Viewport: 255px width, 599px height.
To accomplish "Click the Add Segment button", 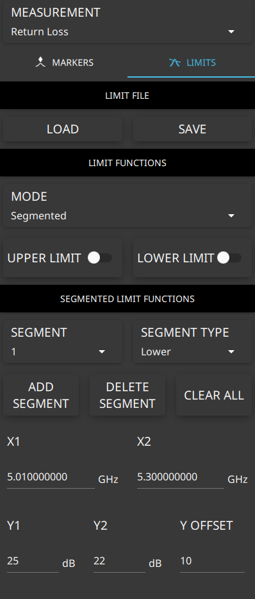I will 41,396.
